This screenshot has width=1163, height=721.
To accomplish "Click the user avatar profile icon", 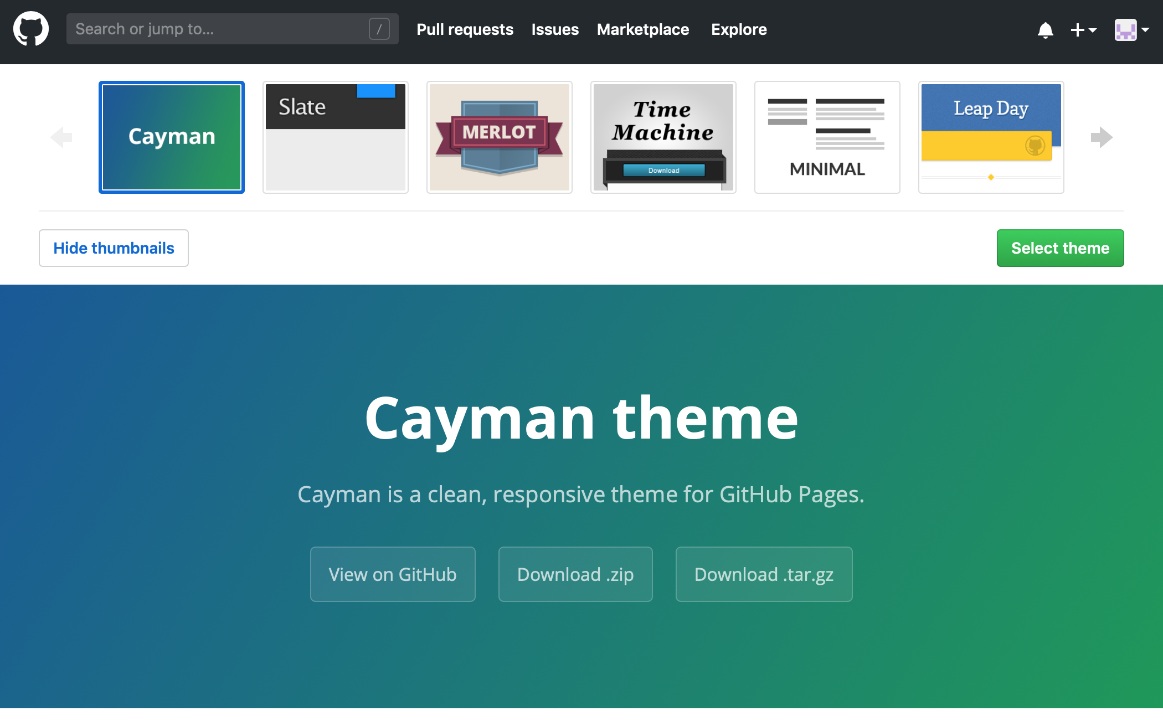I will coord(1126,30).
